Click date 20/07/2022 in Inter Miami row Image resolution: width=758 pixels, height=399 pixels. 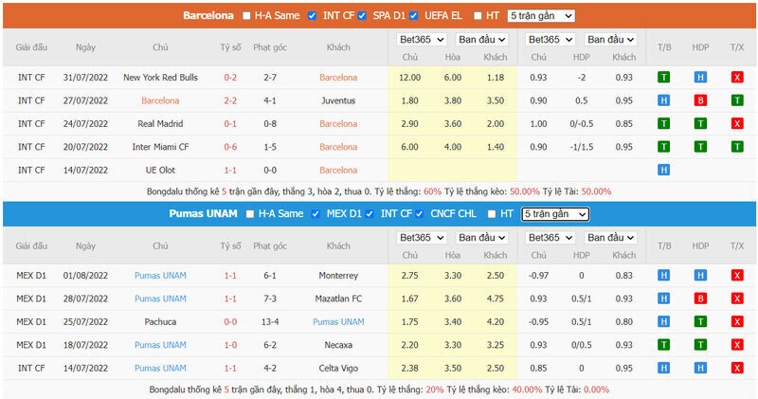coord(85,147)
